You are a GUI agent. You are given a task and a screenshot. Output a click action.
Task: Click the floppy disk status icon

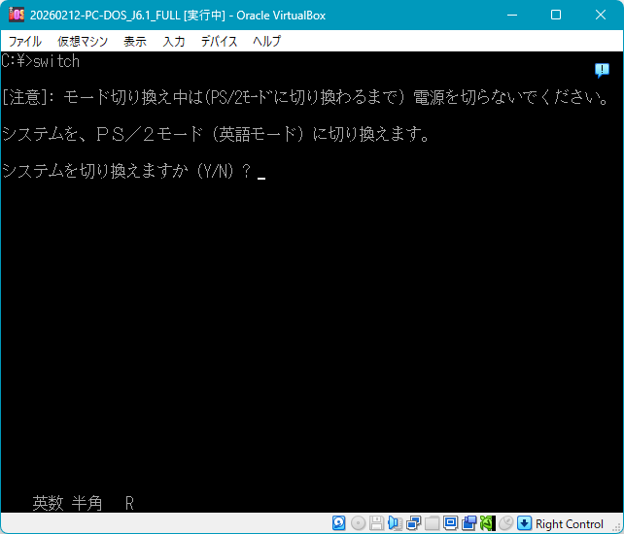(x=376, y=523)
